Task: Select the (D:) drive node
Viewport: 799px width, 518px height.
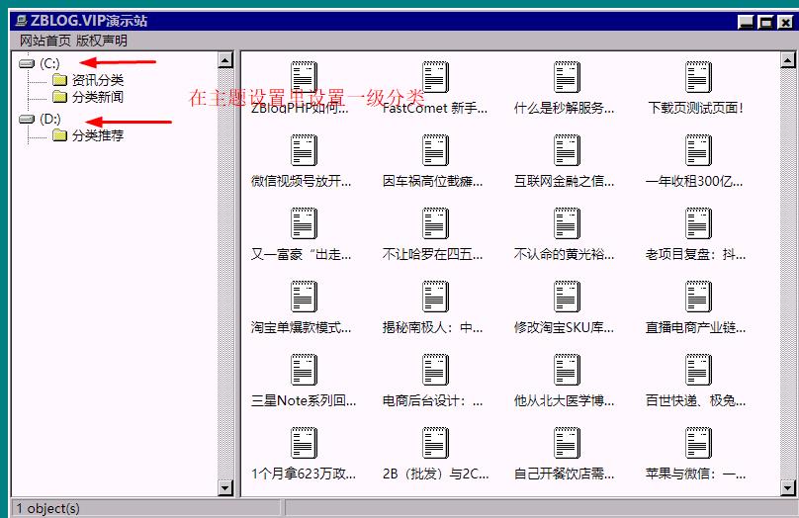Action: click(x=40, y=119)
